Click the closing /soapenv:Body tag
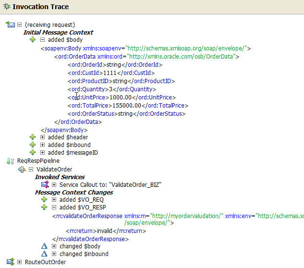Image resolution: width=304 pixels, height=268 pixels. tap(64, 130)
